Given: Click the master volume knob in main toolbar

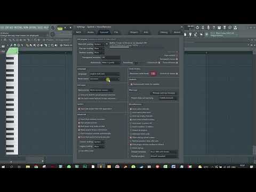Looking at the screenshot, I should tap(53, 28).
